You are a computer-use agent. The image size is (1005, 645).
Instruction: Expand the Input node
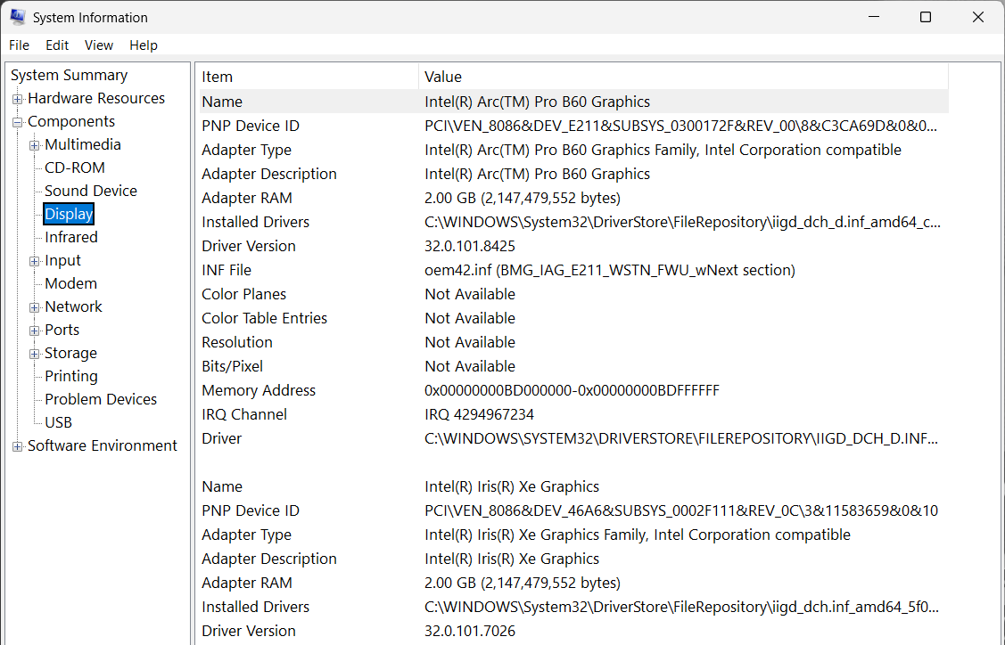click(x=35, y=261)
